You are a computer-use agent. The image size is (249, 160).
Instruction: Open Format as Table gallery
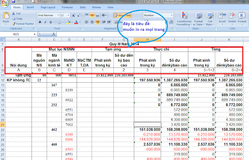tap(198, 19)
